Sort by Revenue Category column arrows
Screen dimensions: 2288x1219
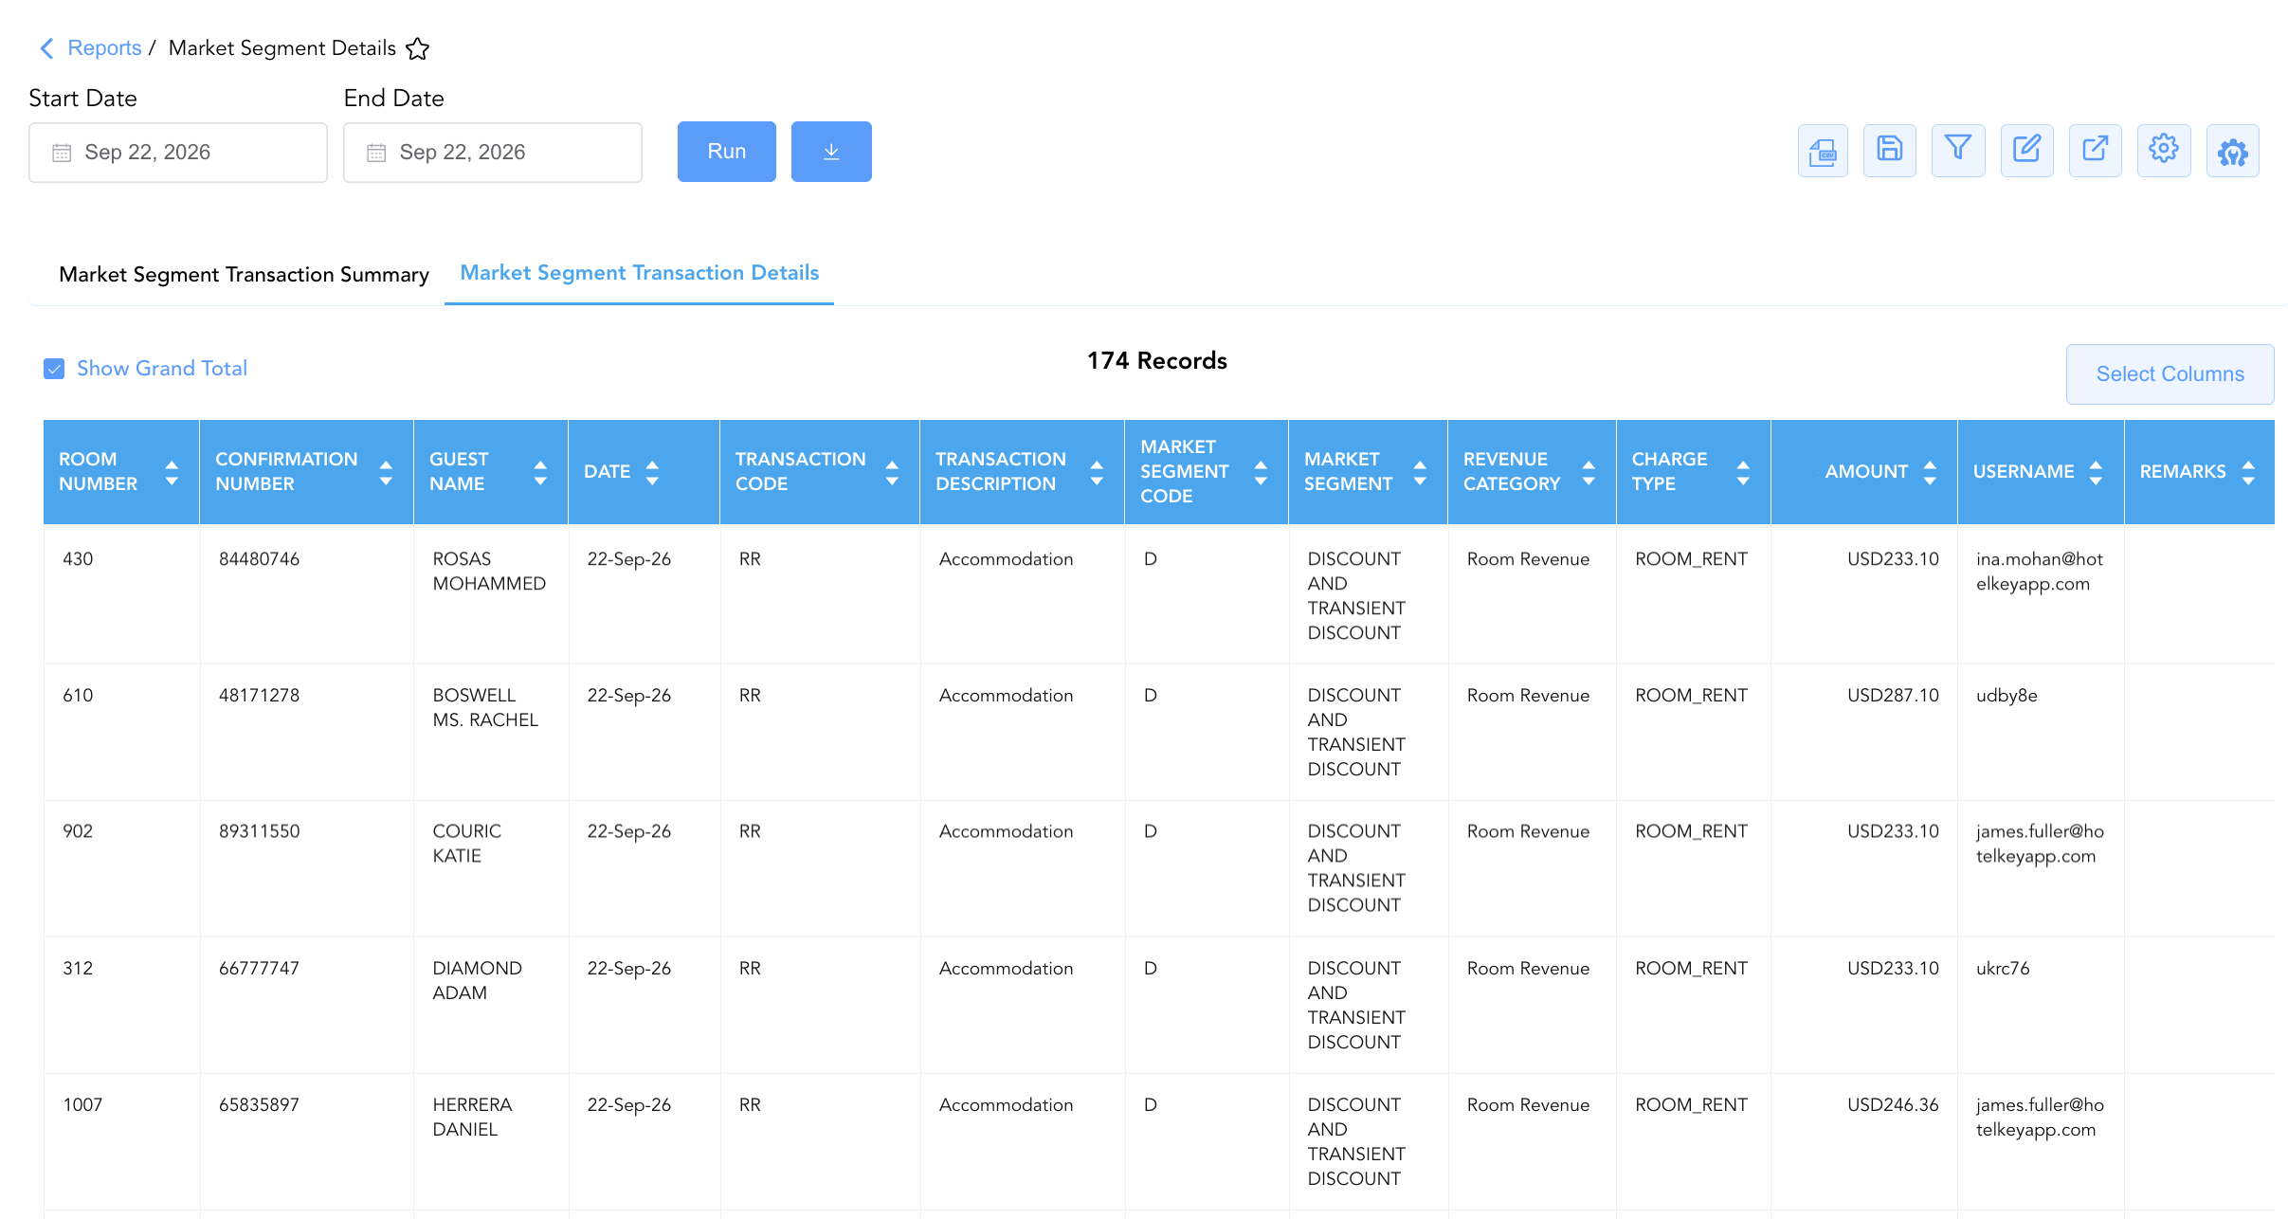(1589, 472)
